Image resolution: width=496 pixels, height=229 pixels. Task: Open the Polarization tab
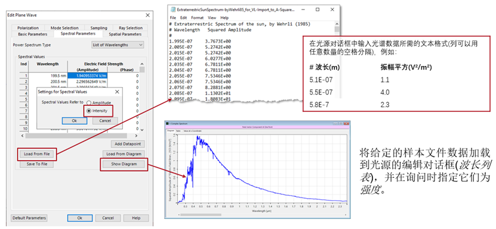pyautogui.click(x=28, y=28)
